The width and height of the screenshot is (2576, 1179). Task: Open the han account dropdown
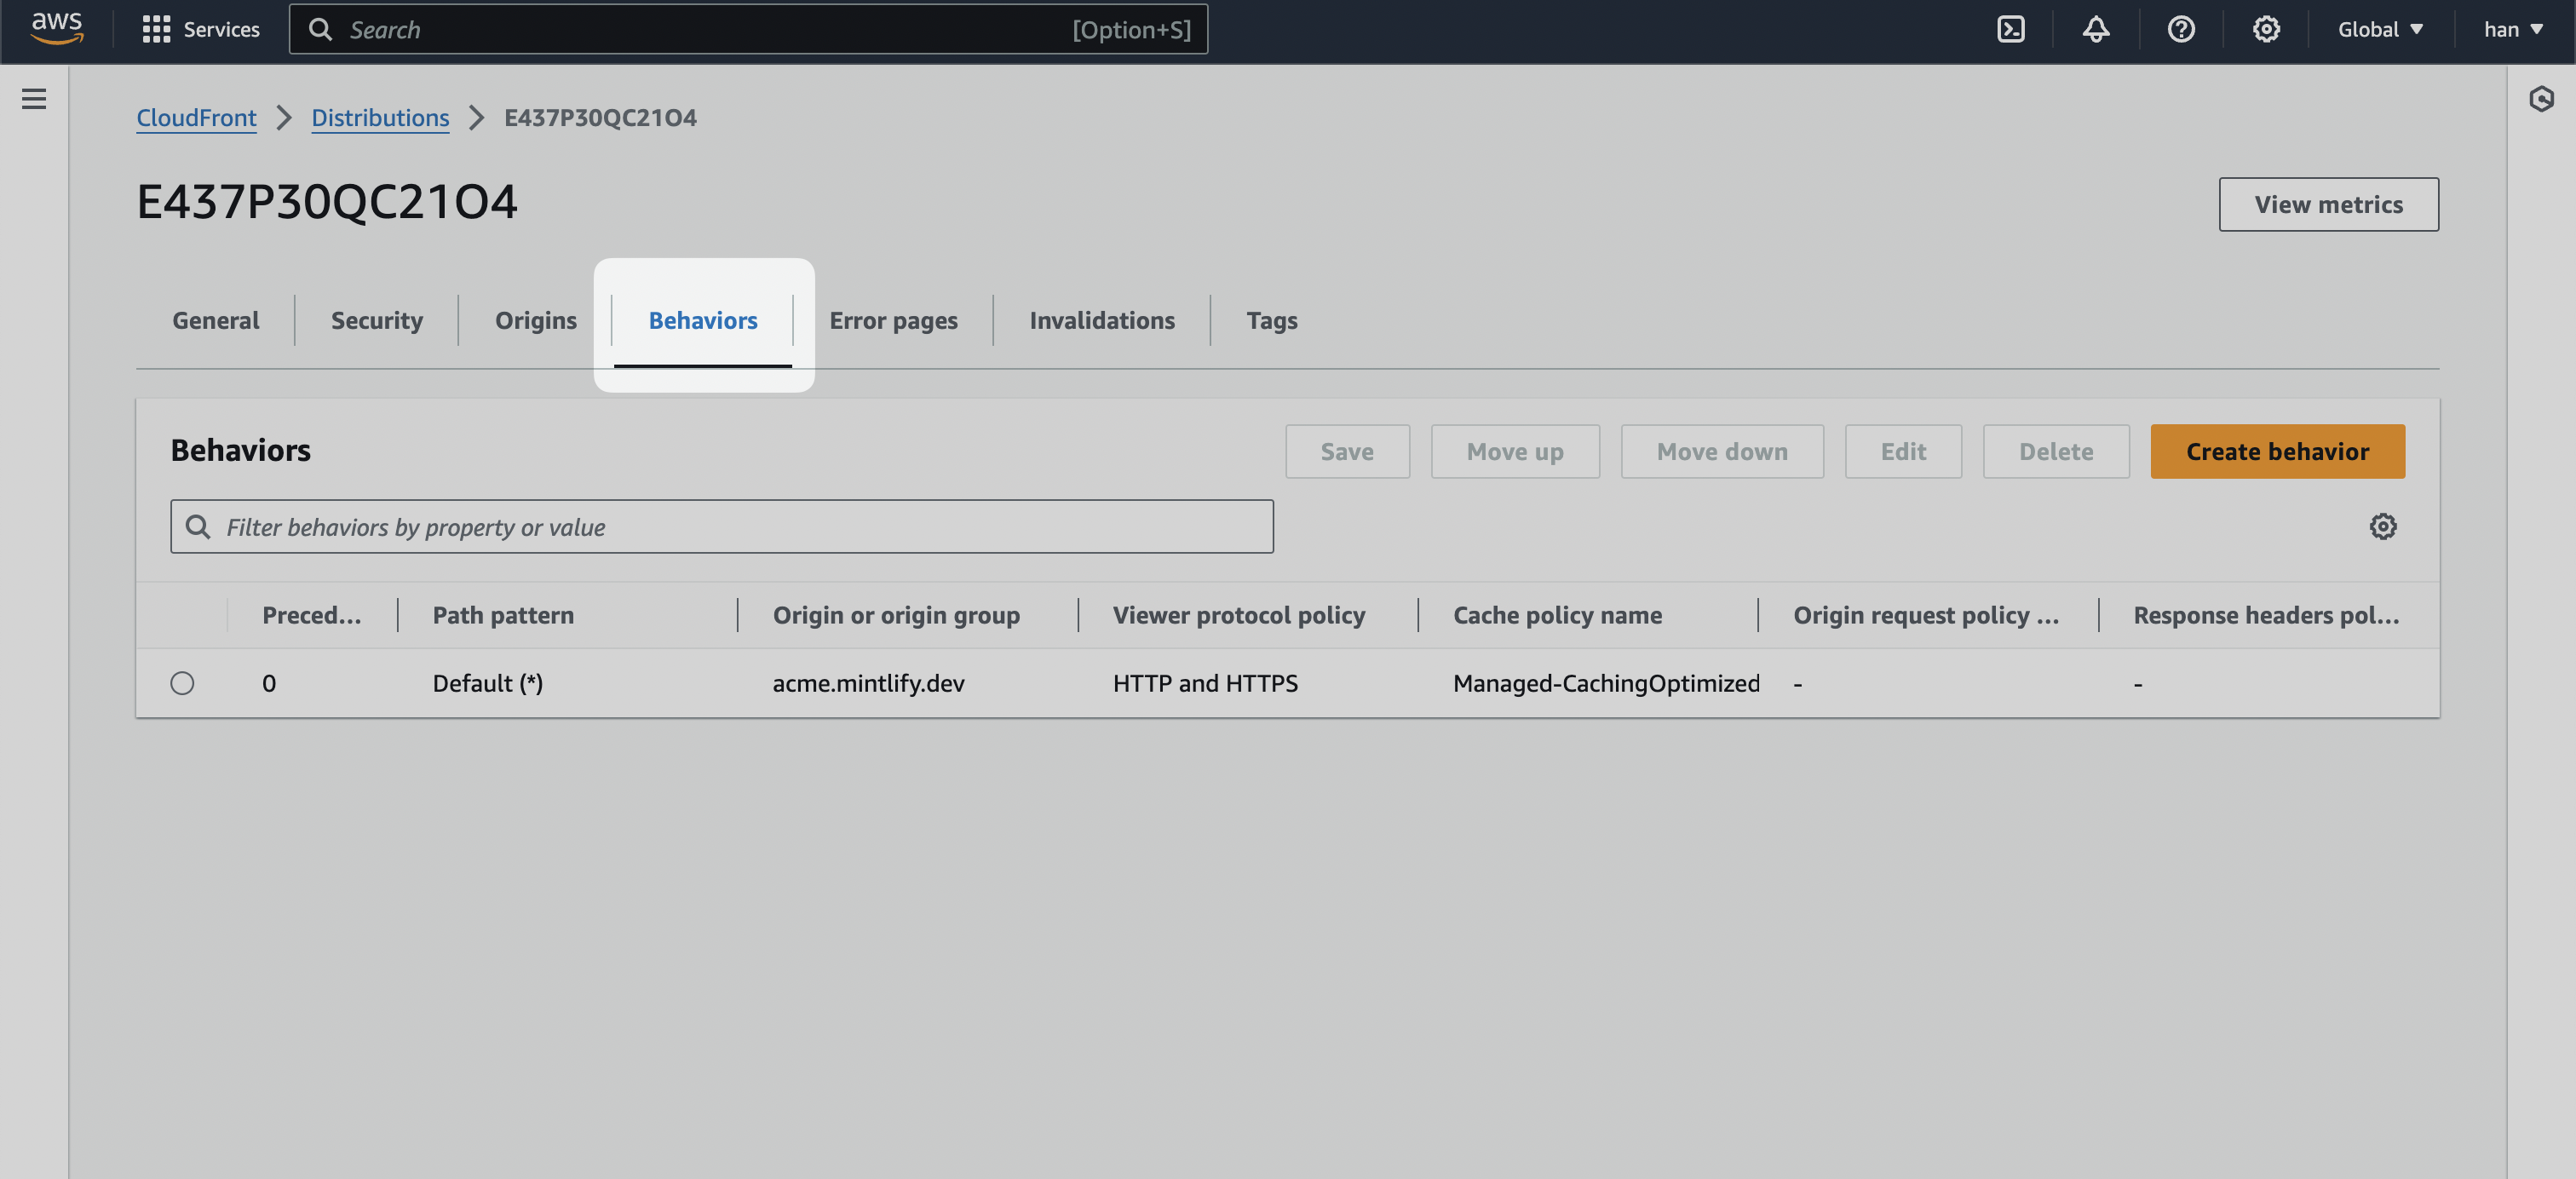coord(2511,29)
